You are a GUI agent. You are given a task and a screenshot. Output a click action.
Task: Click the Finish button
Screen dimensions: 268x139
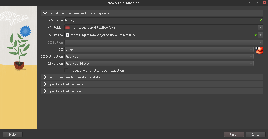(234, 135)
